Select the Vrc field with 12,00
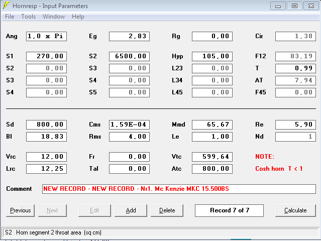 (x=46, y=157)
